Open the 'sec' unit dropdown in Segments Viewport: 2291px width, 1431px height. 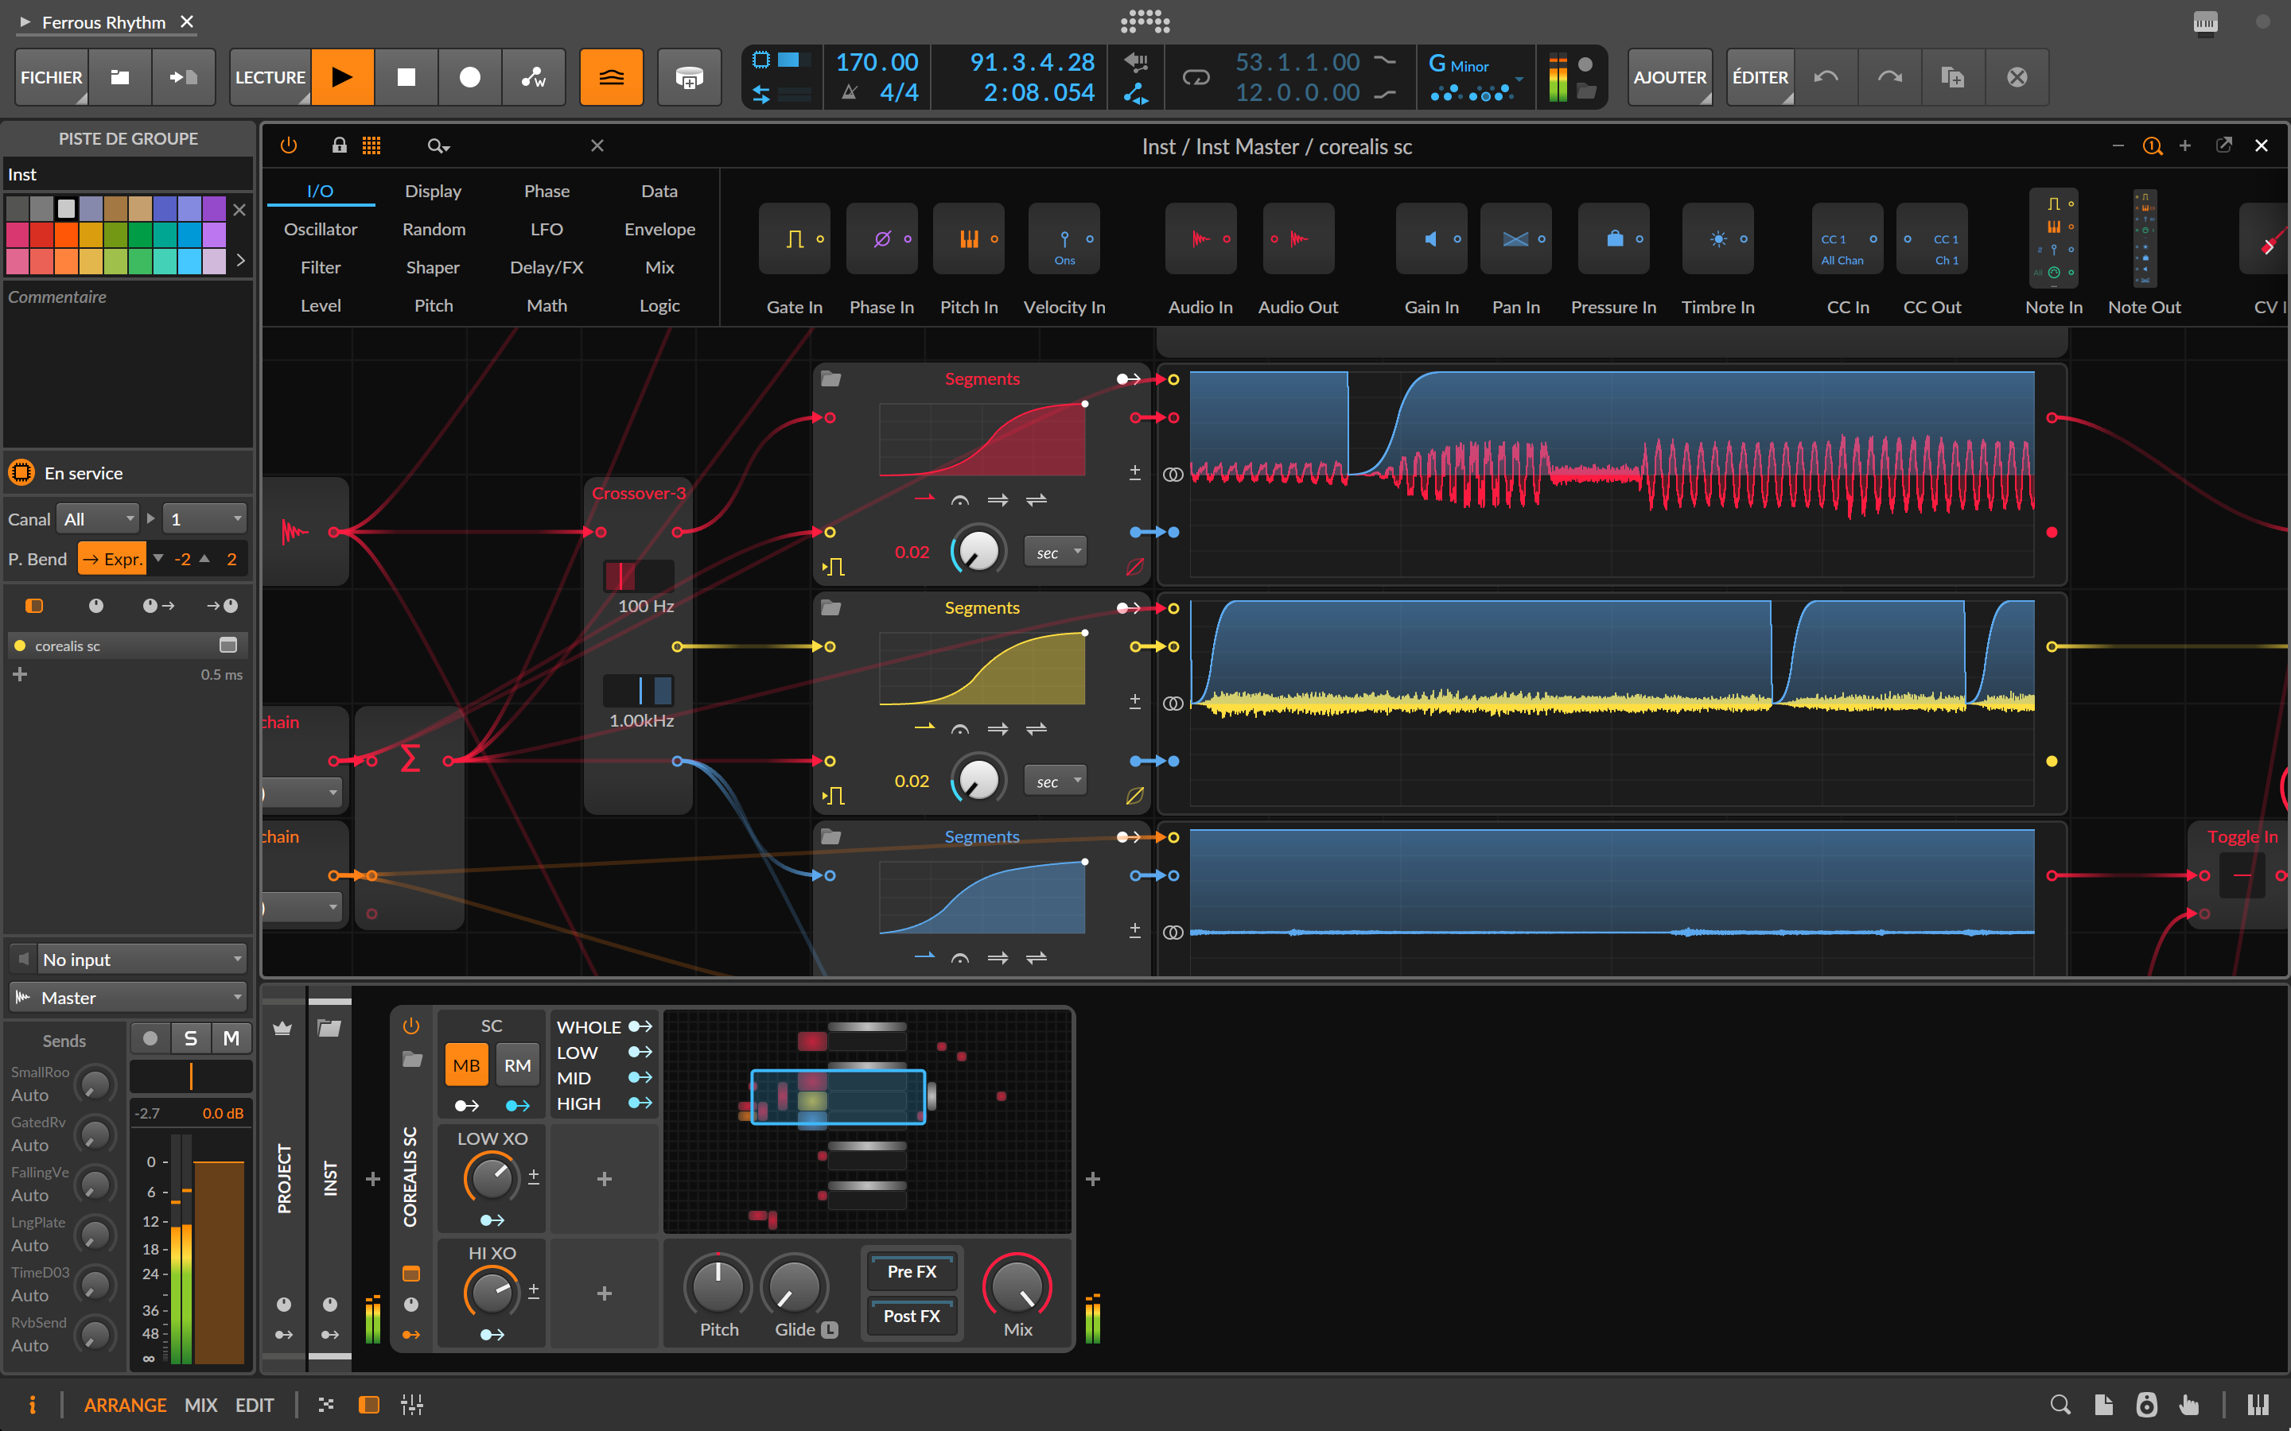[1054, 550]
